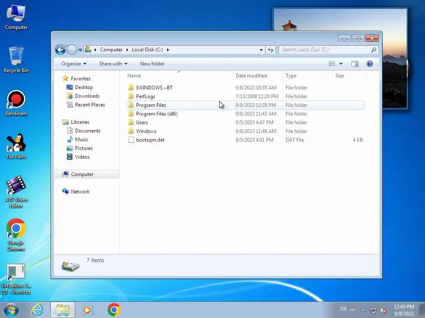Click the magnifier search icon
Screen dimensions: 425x318
(x=374, y=50)
